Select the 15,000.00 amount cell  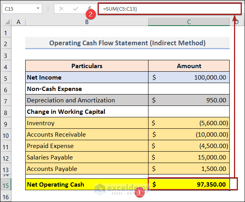coord(189,157)
